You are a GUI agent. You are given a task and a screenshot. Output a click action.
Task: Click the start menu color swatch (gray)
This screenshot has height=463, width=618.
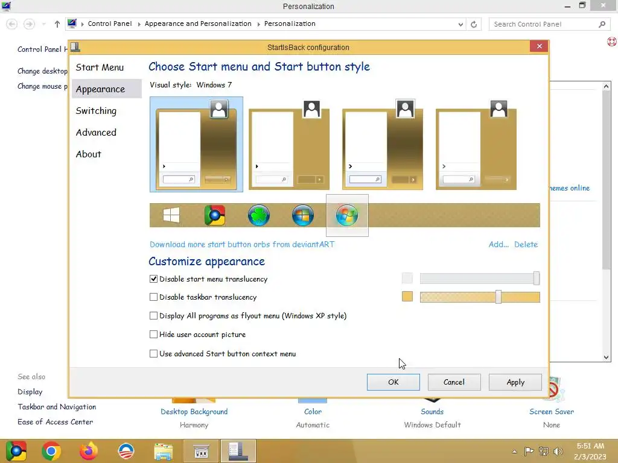click(x=407, y=279)
